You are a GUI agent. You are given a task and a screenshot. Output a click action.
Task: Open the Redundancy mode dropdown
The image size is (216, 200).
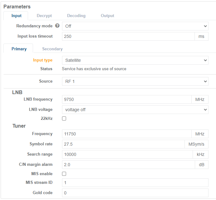coord(135,26)
